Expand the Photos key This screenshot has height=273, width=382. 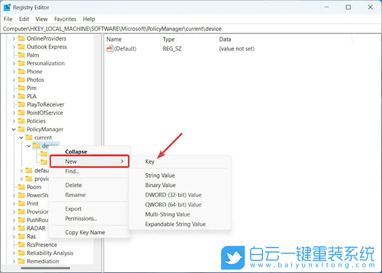pyautogui.click(x=14, y=80)
